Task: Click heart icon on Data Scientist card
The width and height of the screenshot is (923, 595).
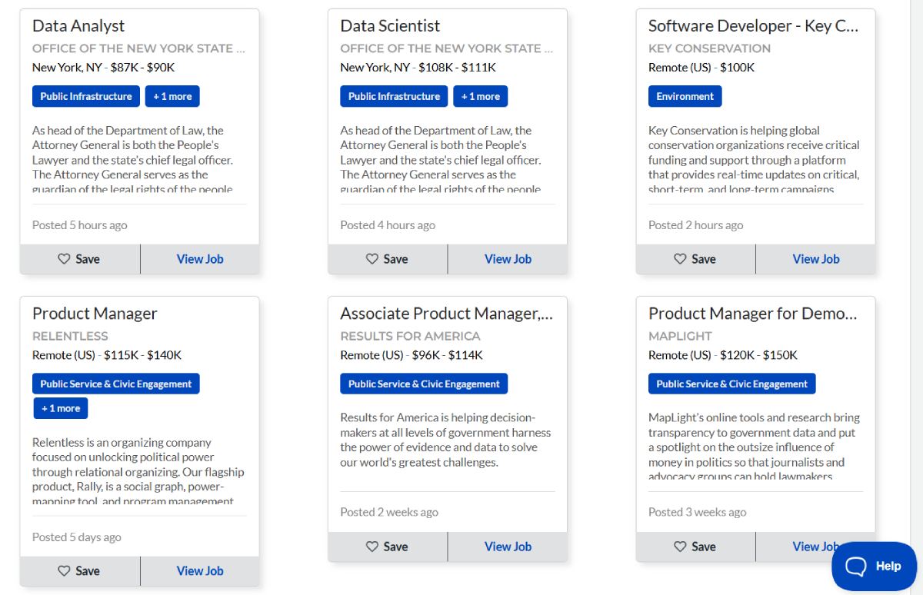Action: click(372, 259)
